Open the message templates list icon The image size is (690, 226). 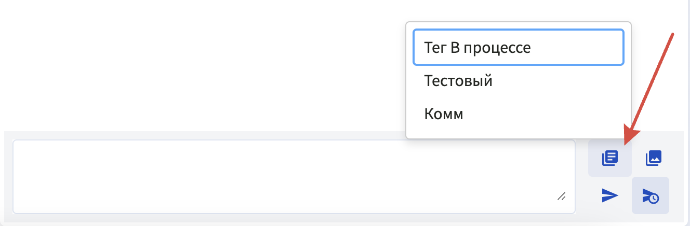pos(609,158)
